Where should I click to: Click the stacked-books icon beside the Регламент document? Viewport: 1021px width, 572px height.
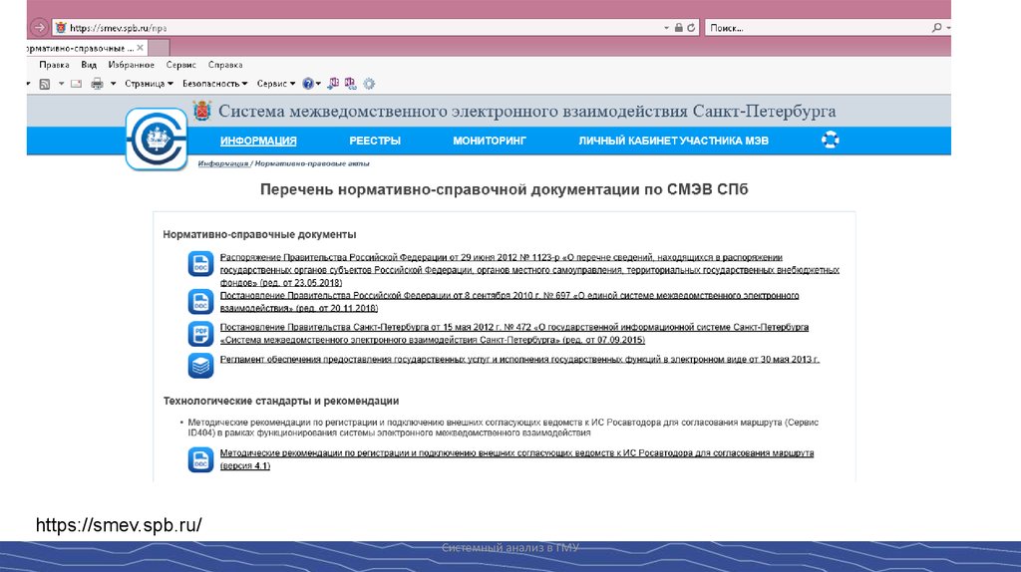pos(200,365)
